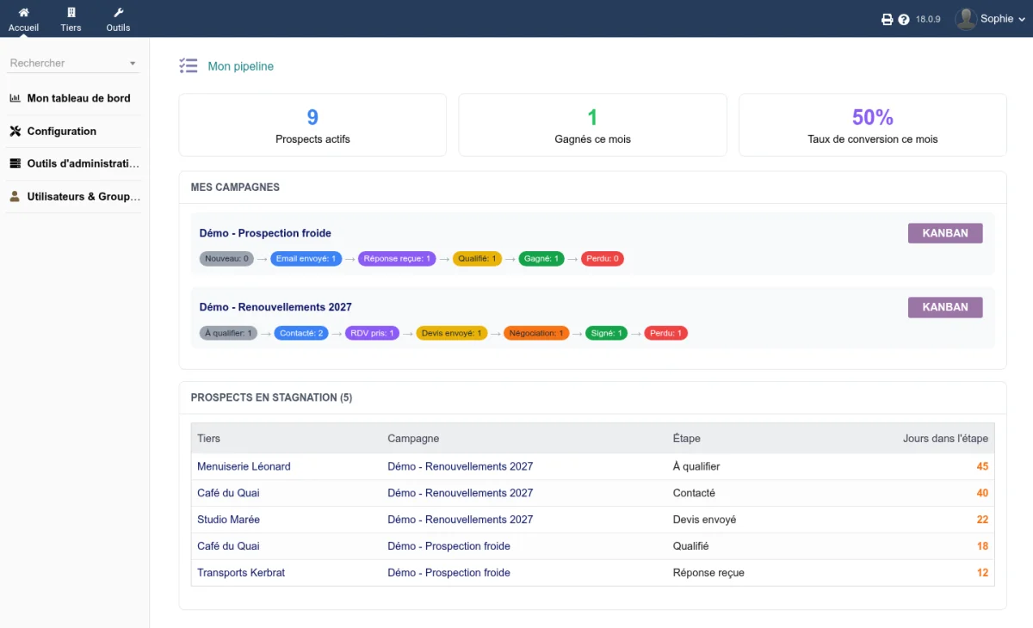1033x628 pixels.
Task: Open Café du Quai in Qualifié row
Action: [x=228, y=546]
